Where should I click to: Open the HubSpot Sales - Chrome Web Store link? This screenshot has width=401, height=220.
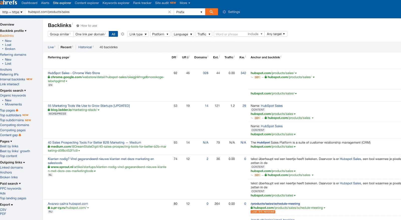click(74, 73)
